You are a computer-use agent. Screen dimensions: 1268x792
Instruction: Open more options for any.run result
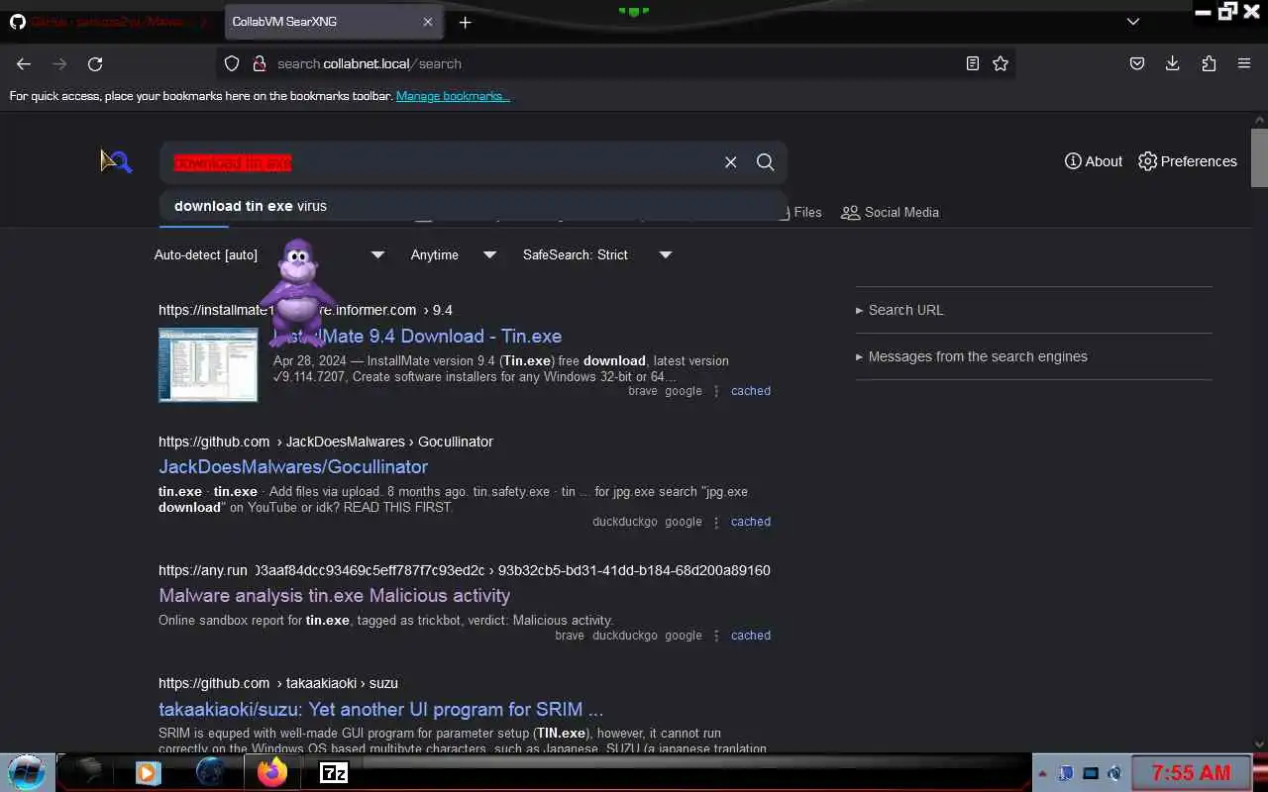coord(716,636)
